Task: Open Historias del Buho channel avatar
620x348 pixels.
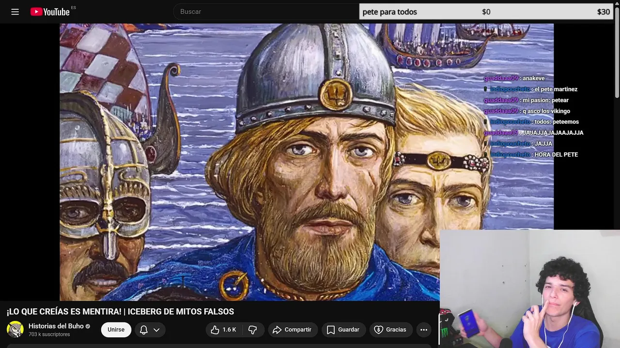Action: [x=15, y=330]
